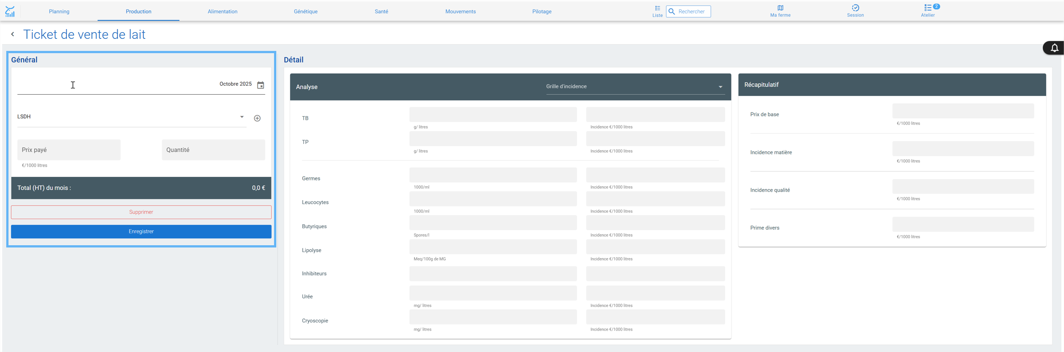The height and width of the screenshot is (352, 1064).
Task: Click the TP incidence value field
Action: click(655, 138)
